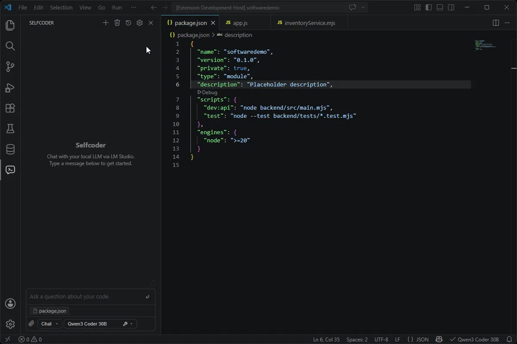The width and height of the screenshot is (517, 344).
Task: Select the Selfcoder chat activity icon
Action: click(x=10, y=170)
